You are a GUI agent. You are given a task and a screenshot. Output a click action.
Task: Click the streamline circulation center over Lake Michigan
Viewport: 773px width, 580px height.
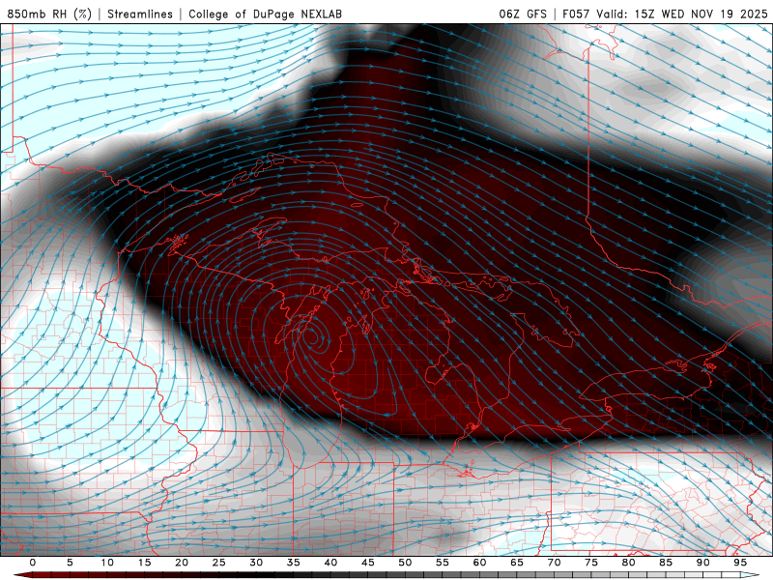312,337
